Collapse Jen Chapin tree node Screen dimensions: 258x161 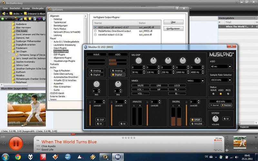pyautogui.click(x=9, y=52)
